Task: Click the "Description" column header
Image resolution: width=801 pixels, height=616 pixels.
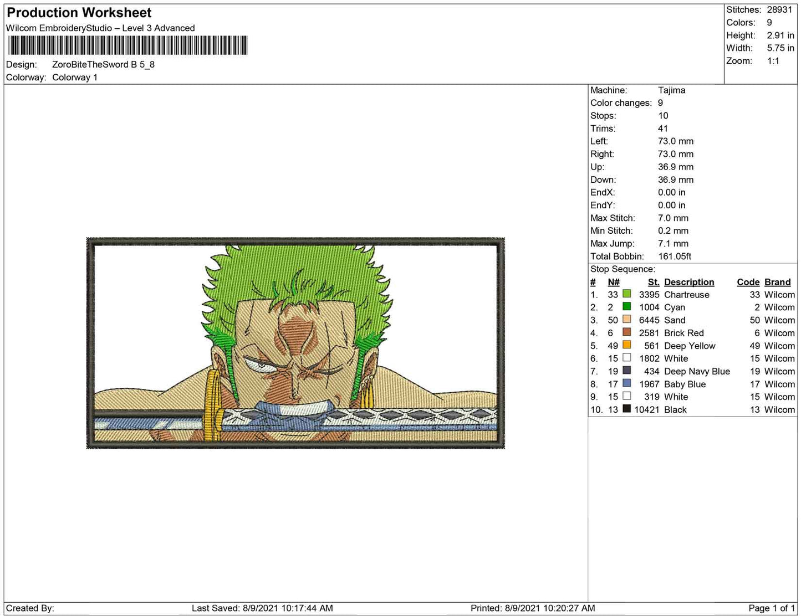Action: [689, 282]
